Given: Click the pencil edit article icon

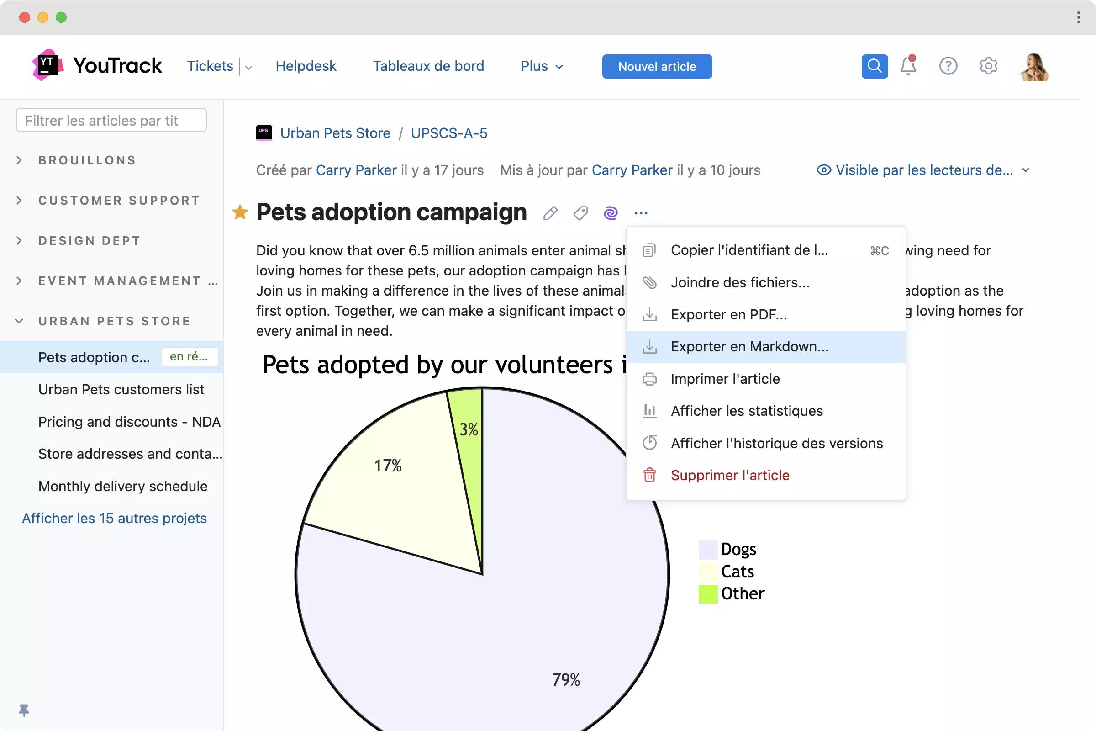Looking at the screenshot, I should coord(550,213).
